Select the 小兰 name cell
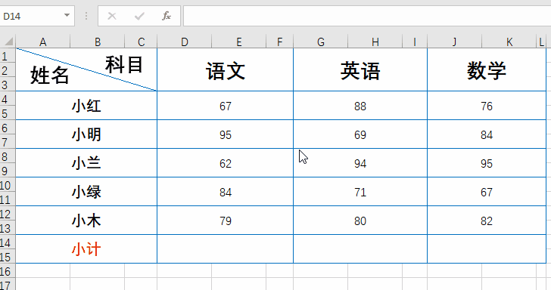 tap(86, 163)
